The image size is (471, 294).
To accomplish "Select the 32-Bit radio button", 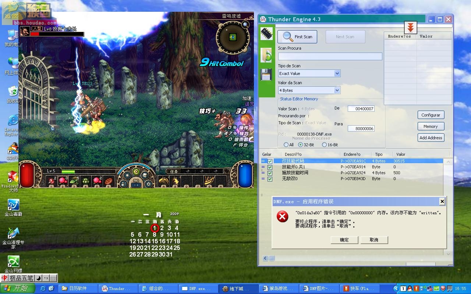I will pos(301,145).
